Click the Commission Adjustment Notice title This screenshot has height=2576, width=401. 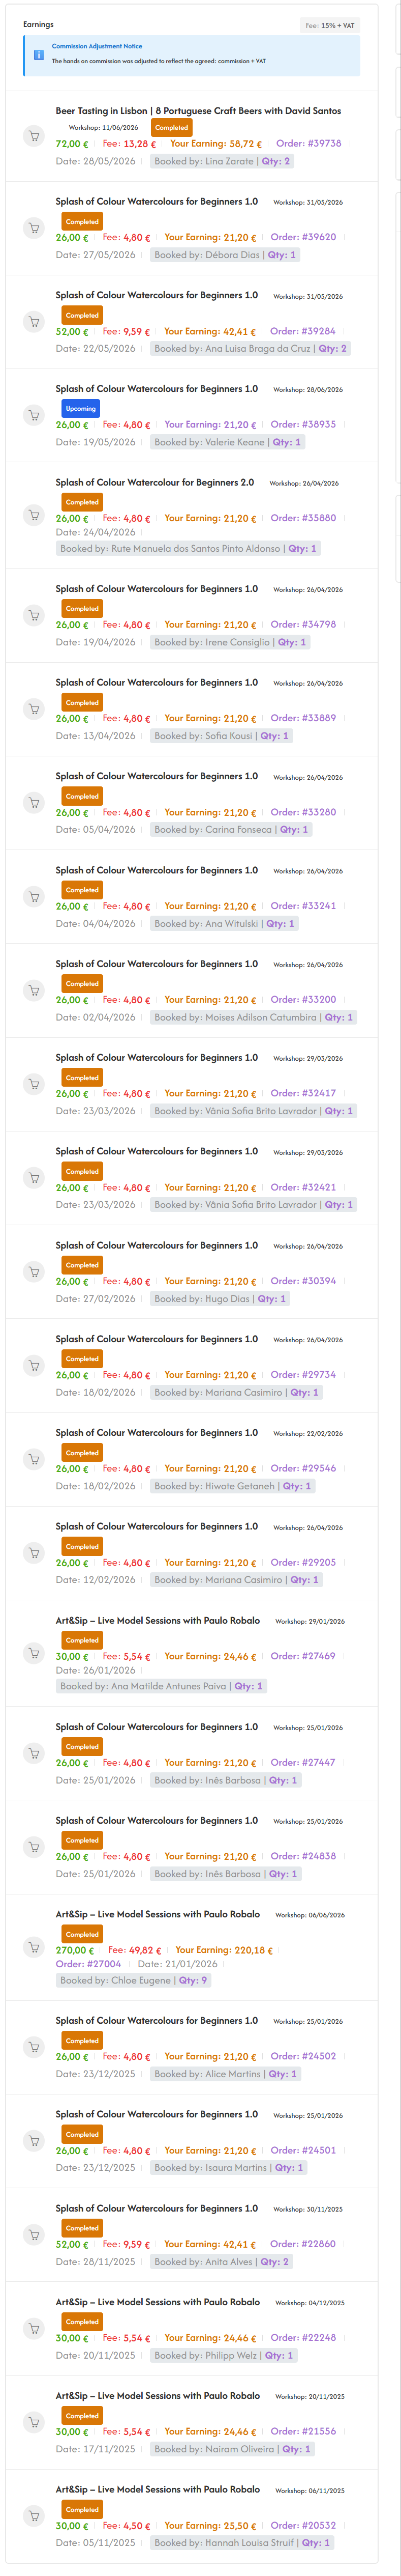click(x=97, y=46)
